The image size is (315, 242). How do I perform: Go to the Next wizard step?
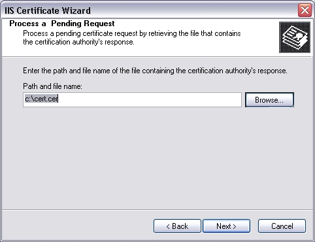tap(226, 226)
